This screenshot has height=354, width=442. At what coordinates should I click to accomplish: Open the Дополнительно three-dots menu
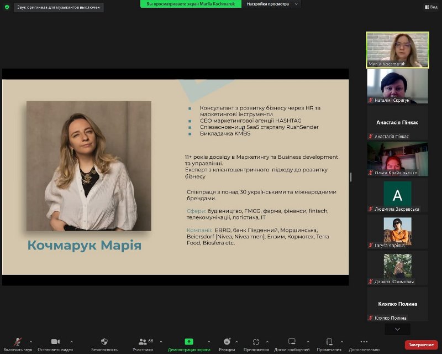click(x=364, y=342)
